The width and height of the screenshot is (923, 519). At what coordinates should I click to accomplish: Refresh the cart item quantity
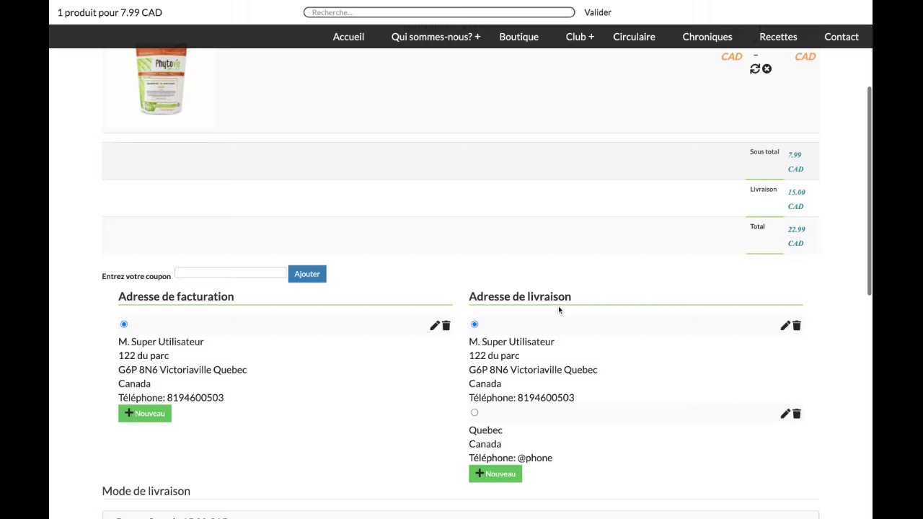755,68
